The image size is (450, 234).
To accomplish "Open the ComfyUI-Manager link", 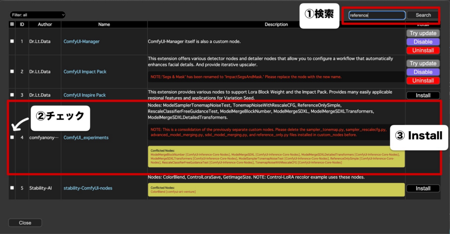I will tap(81, 41).
